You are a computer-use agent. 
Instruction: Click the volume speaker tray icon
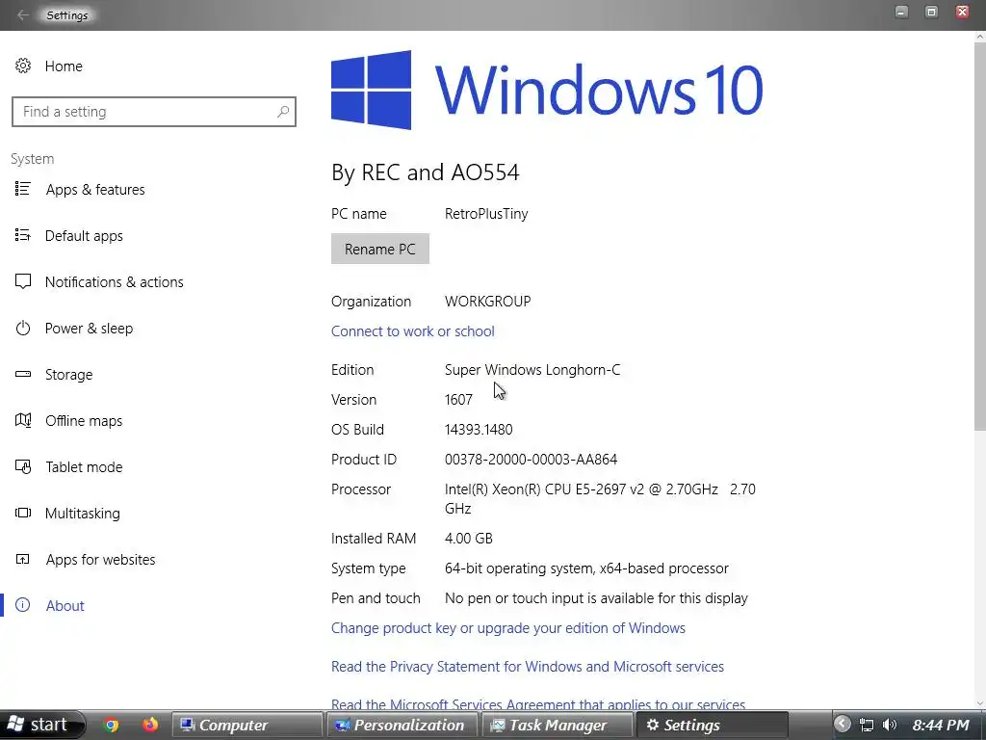click(889, 725)
